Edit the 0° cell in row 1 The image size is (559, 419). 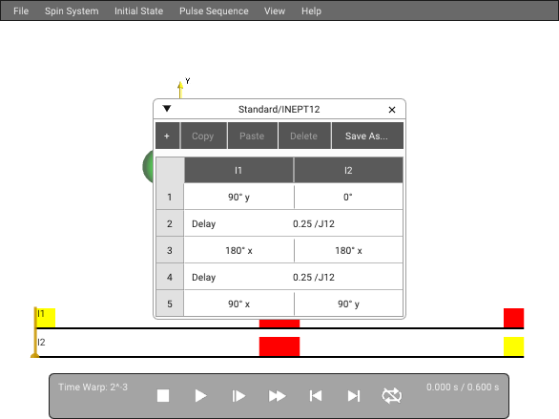(348, 197)
